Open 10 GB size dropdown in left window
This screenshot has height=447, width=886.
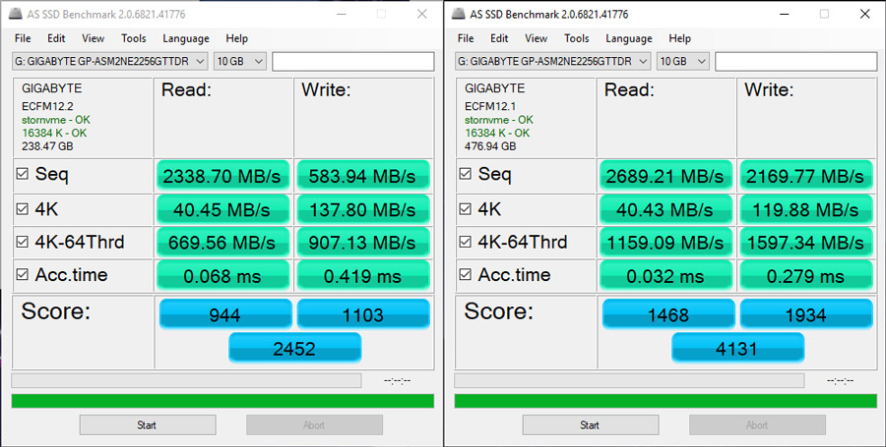239,62
